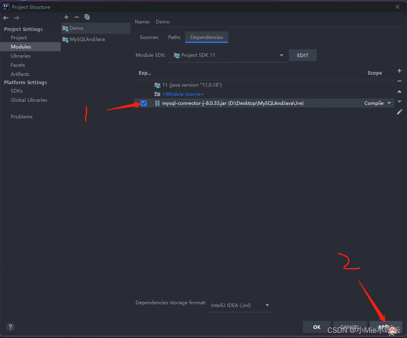Edit the selected dependency with pencil icon
This screenshot has height=338, width=407.
click(x=399, y=112)
